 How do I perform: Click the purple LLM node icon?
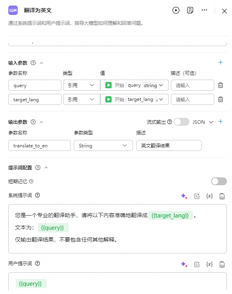point(13,10)
